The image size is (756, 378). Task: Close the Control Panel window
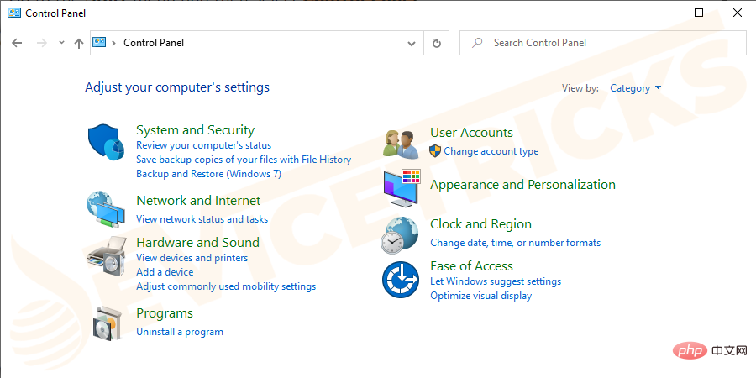(738, 13)
